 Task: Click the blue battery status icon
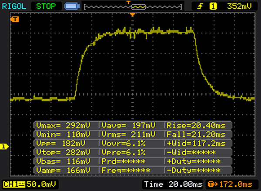click(72, 7)
